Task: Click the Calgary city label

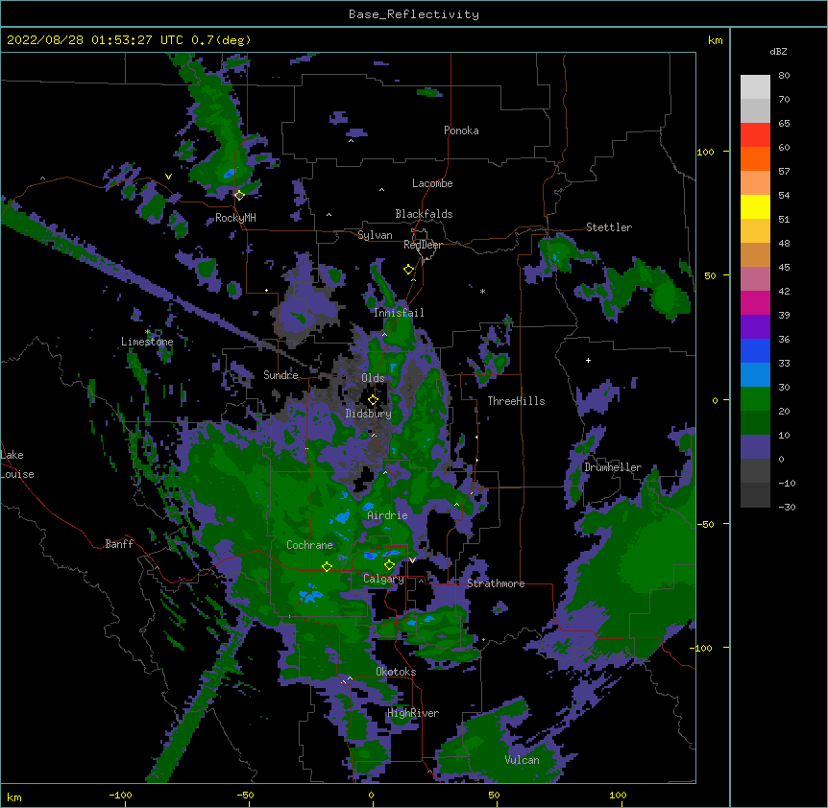Action: (x=383, y=579)
